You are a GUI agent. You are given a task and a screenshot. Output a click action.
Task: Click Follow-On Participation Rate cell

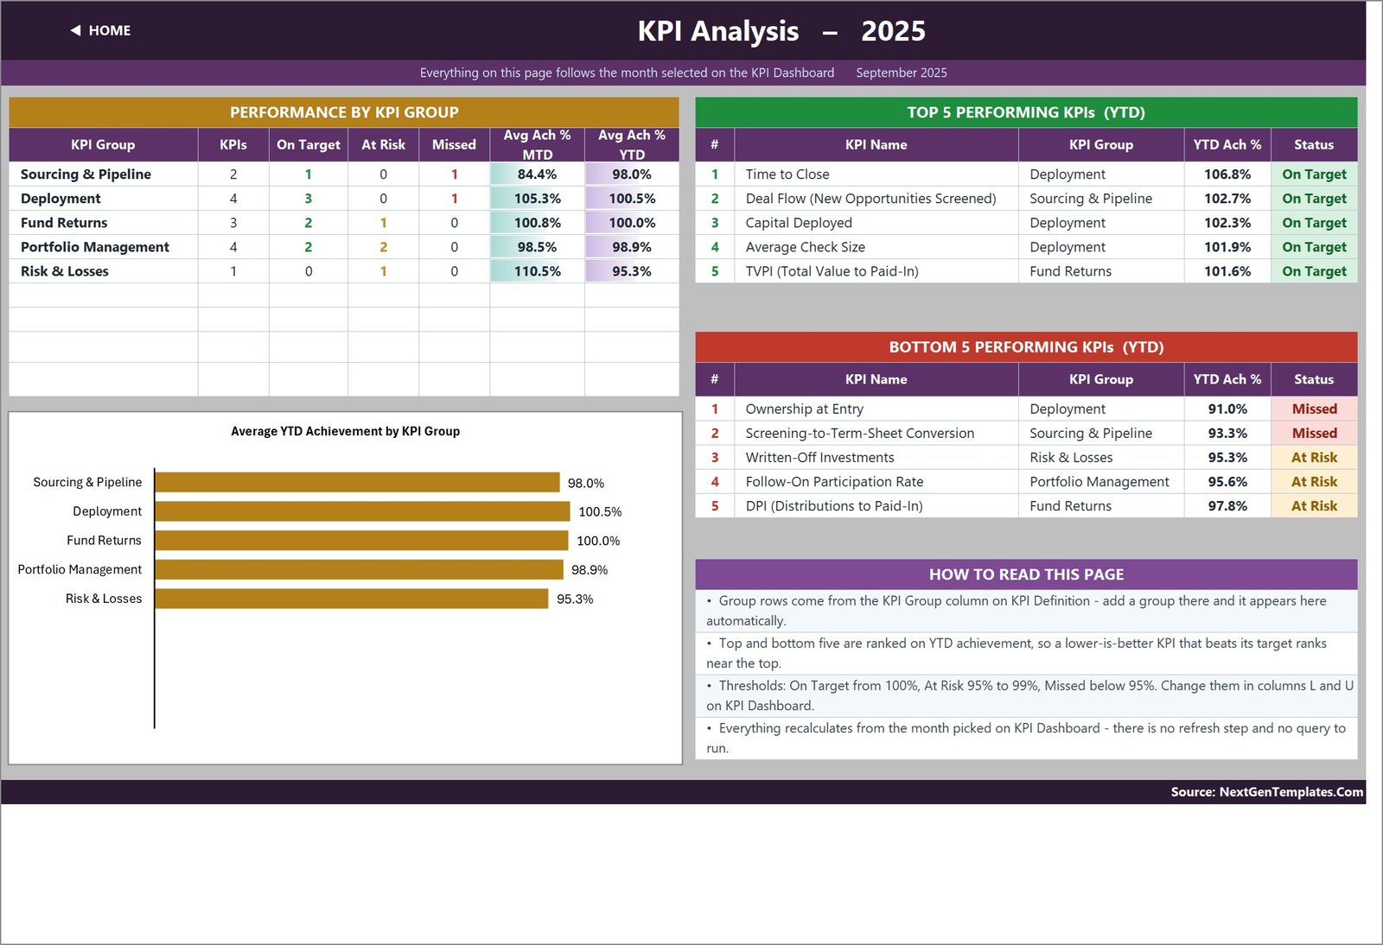click(x=876, y=482)
